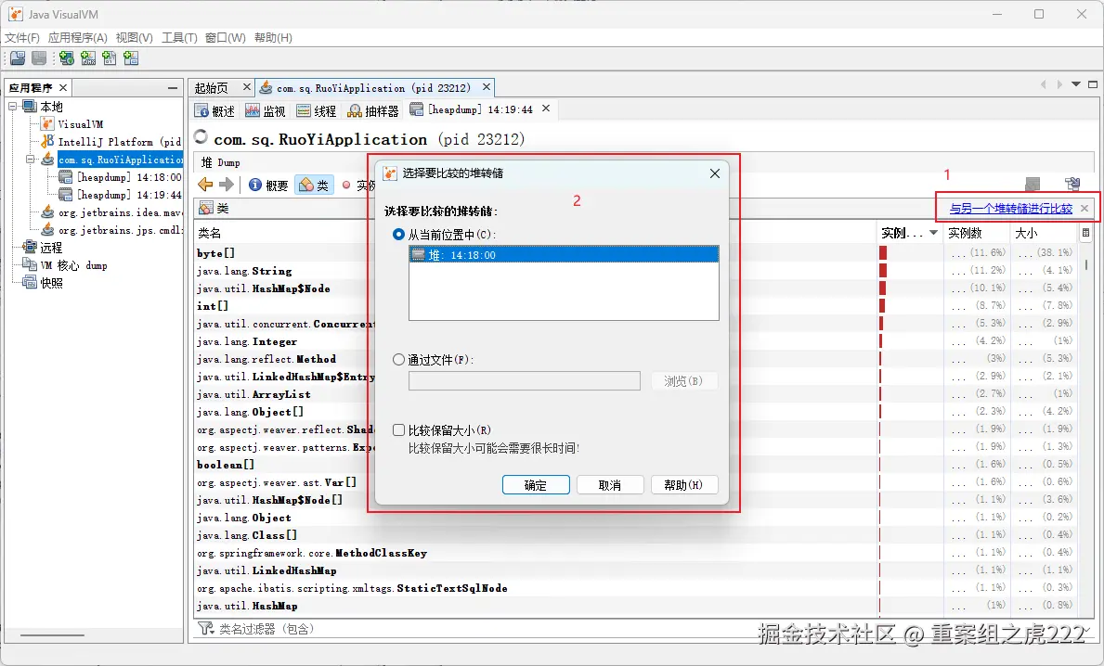
Task: Select 从当前位置中 radio button
Action: tap(398, 234)
